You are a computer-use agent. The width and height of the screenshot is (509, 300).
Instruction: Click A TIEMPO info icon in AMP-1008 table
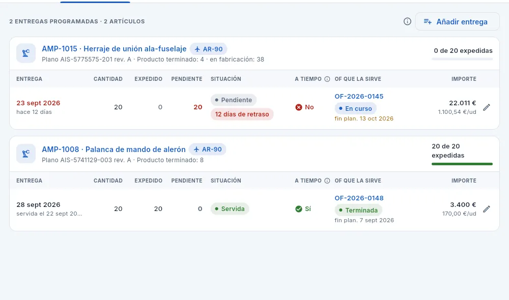[327, 181]
